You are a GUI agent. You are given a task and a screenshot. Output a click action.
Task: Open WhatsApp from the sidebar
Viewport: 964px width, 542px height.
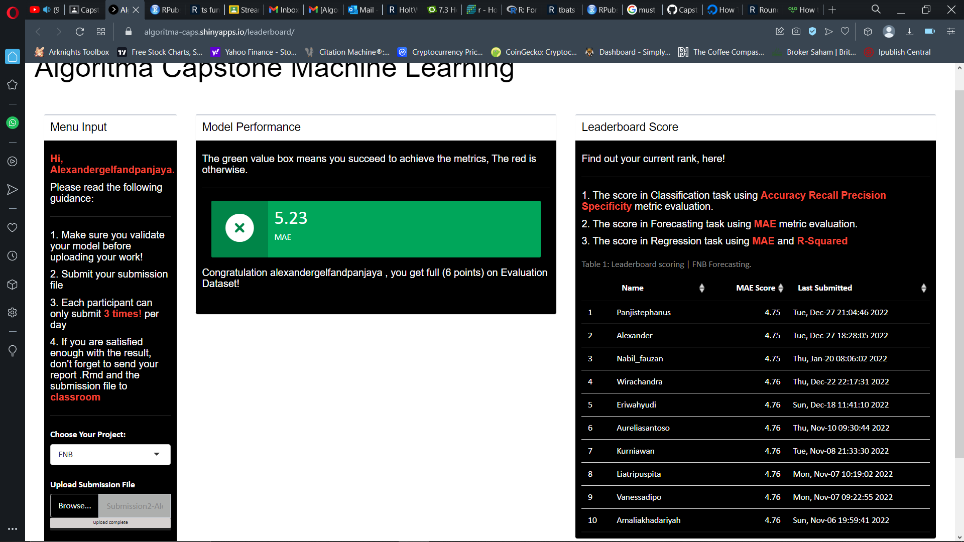tap(12, 123)
